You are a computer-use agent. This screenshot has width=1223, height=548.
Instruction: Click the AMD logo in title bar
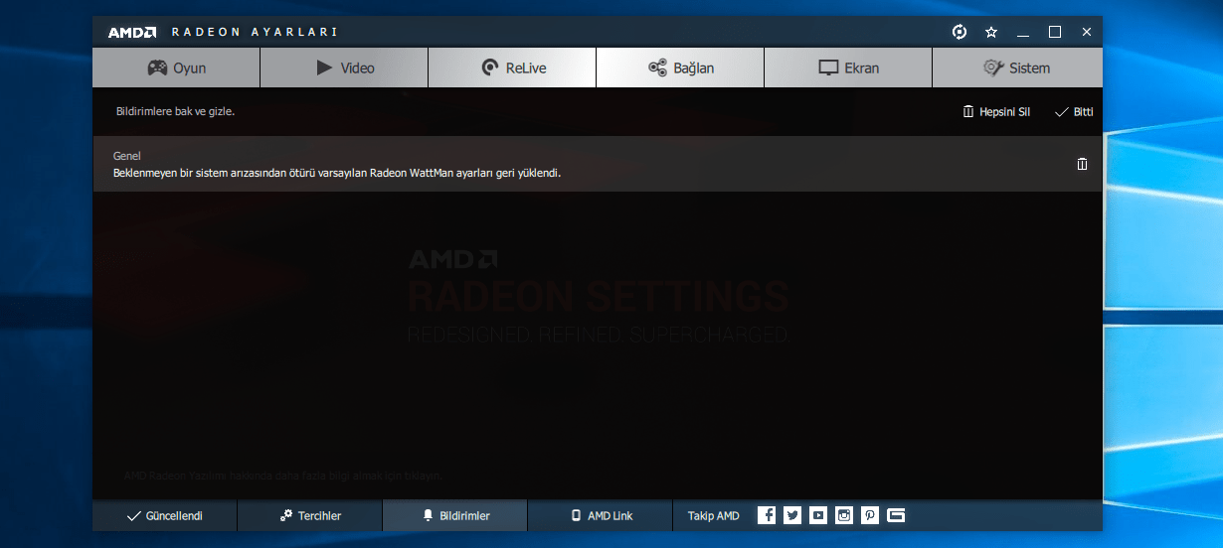132,32
